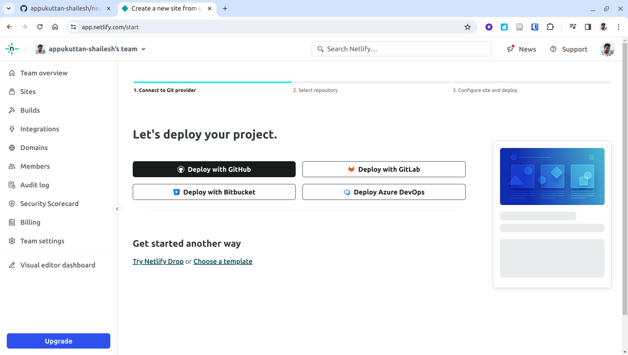Open Builds from the sidebar icon
628x355 pixels.
[12, 110]
